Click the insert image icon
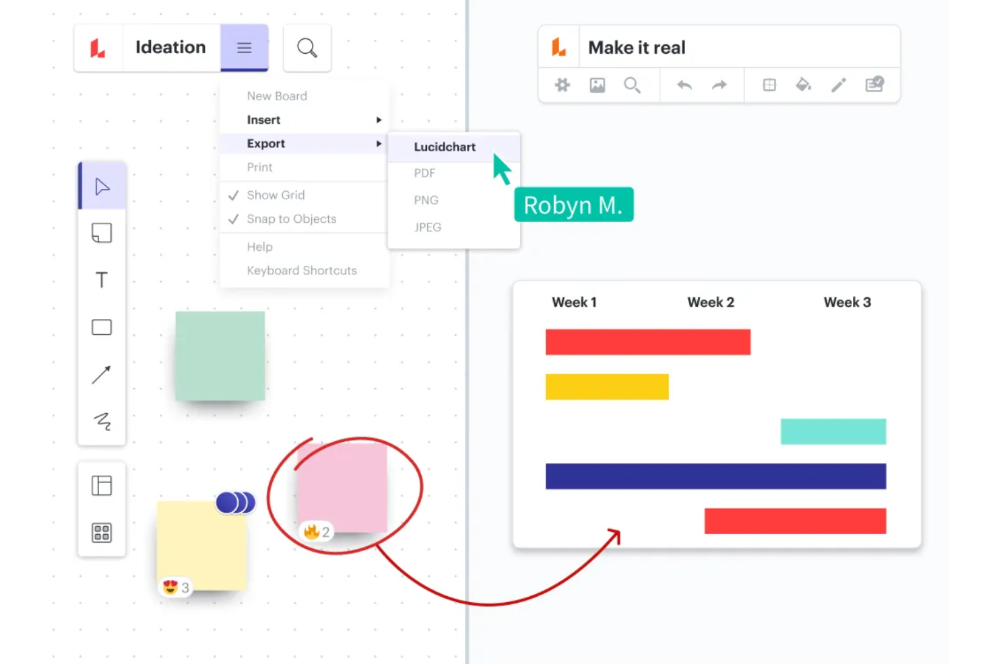 click(598, 85)
